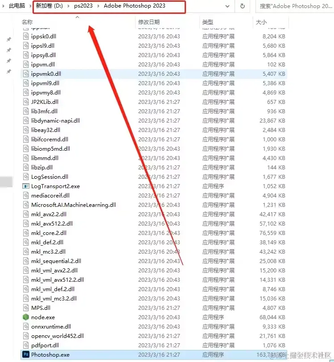Screen dimensions: 334x362
Task: Select libifcoremd.dll file name
Action: [x=49, y=140]
